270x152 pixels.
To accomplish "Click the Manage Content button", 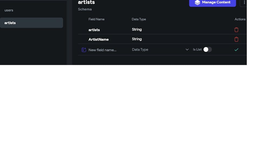I will [212, 3].
